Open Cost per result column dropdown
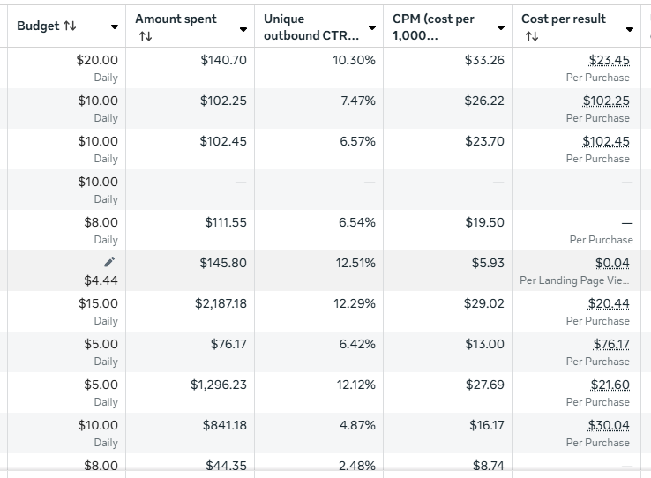This screenshot has height=478, width=651. 629,28
